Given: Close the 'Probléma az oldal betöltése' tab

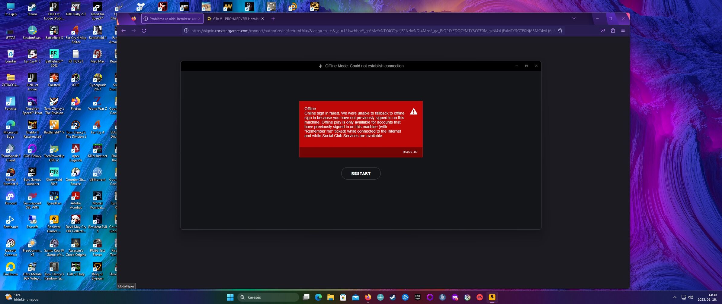Looking at the screenshot, I should (199, 19).
